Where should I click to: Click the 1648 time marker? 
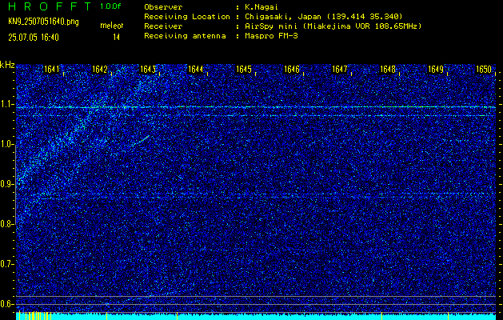(x=388, y=69)
